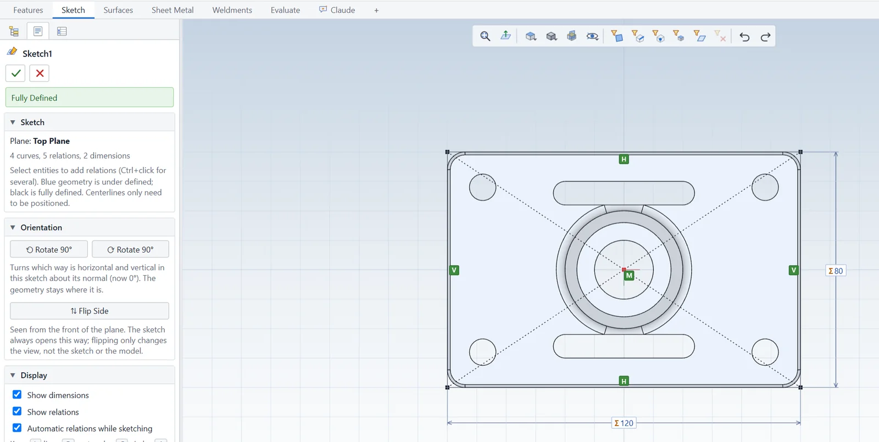Open the section view icon
Viewport: 879px width, 442px height.
click(572, 36)
